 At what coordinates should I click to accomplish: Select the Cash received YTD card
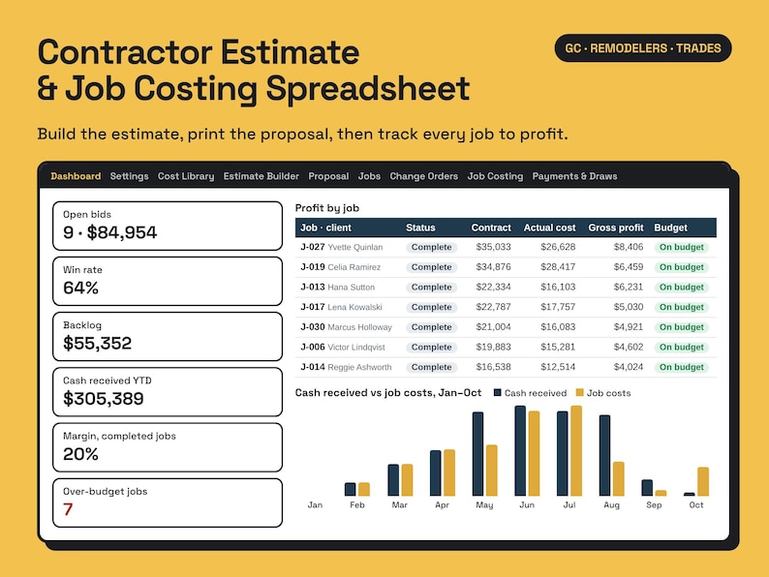click(168, 392)
